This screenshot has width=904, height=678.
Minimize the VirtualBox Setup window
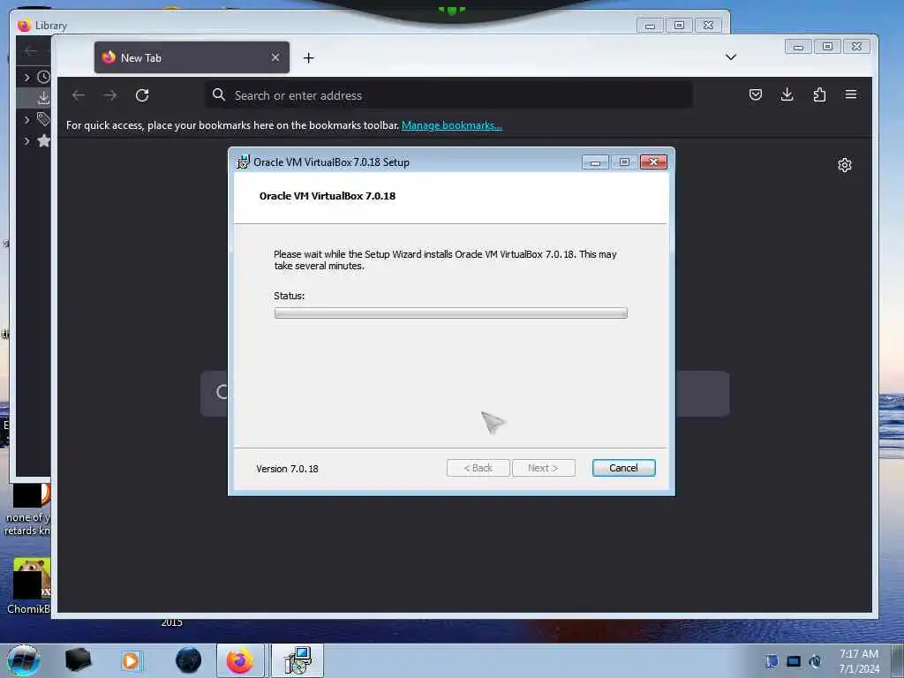[x=595, y=162]
